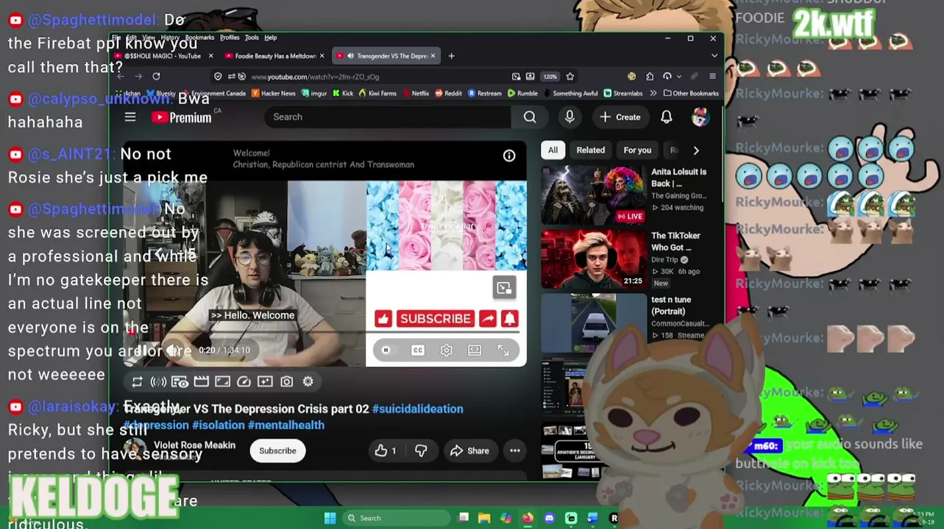Open the Kiwi Farms bookmark
The height and width of the screenshot is (529, 944).
pos(377,93)
